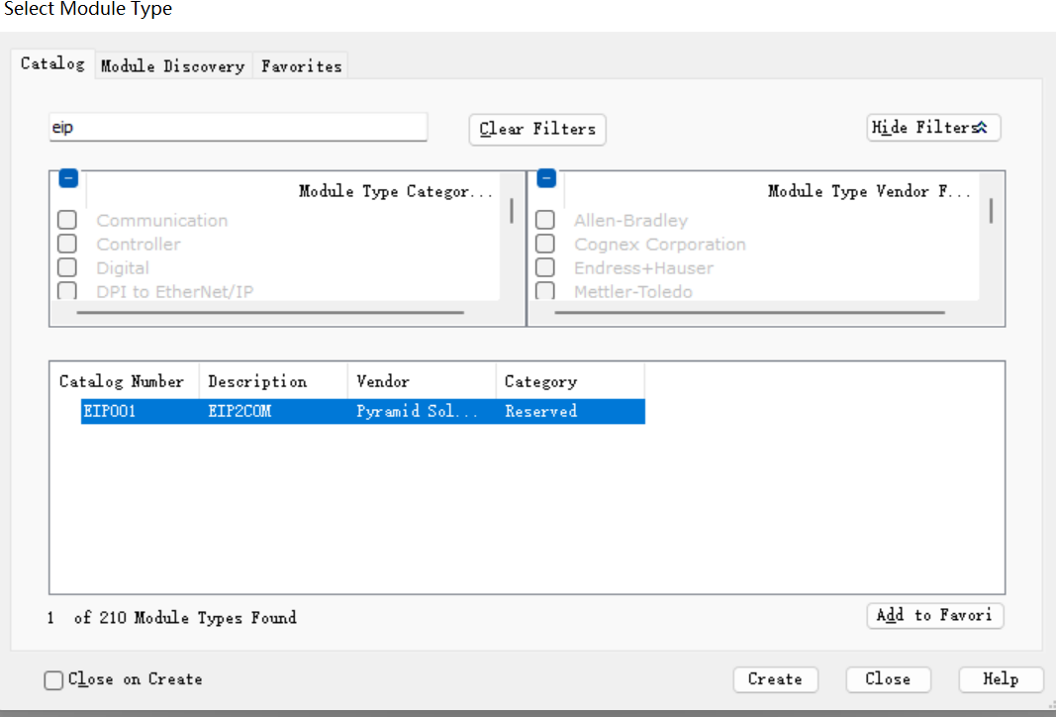Toggle Close on Create checkbox
Image resolution: width=1056 pixels, height=717 pixels.
(54, 680)
